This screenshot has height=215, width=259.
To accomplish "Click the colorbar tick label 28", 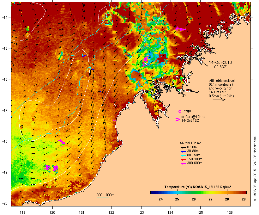I will pos(227,199).
